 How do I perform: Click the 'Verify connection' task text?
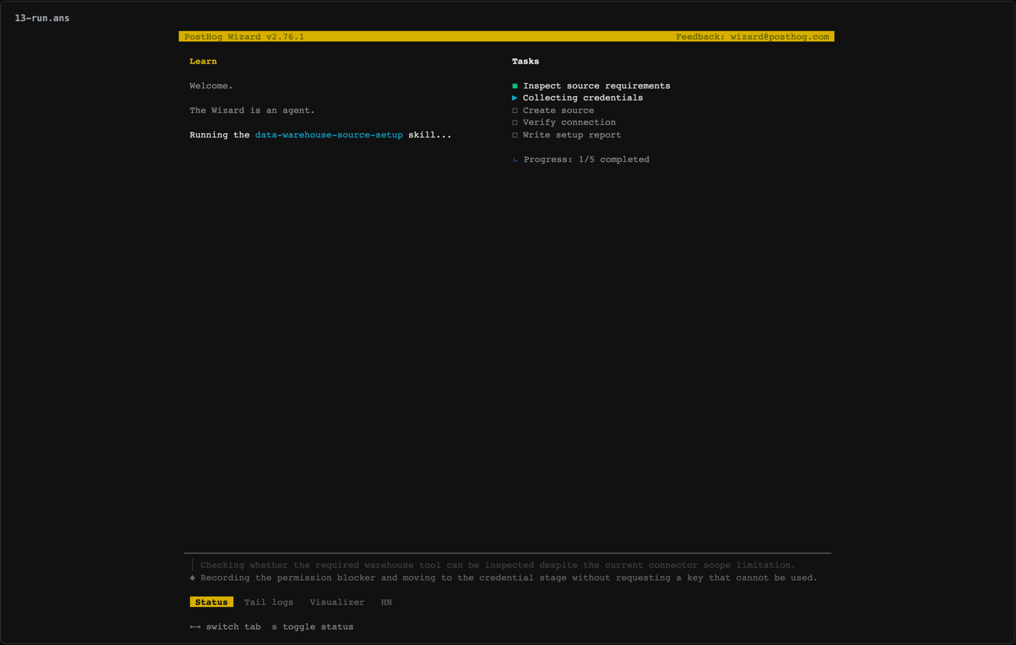click(569, 123)
